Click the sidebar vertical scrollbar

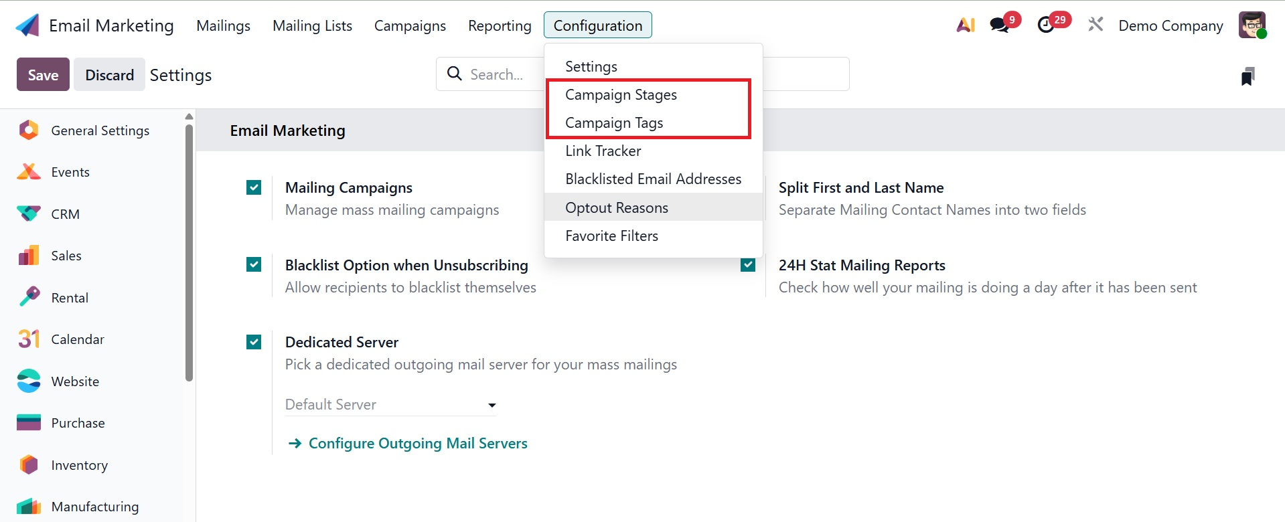[x=190, y=253]
